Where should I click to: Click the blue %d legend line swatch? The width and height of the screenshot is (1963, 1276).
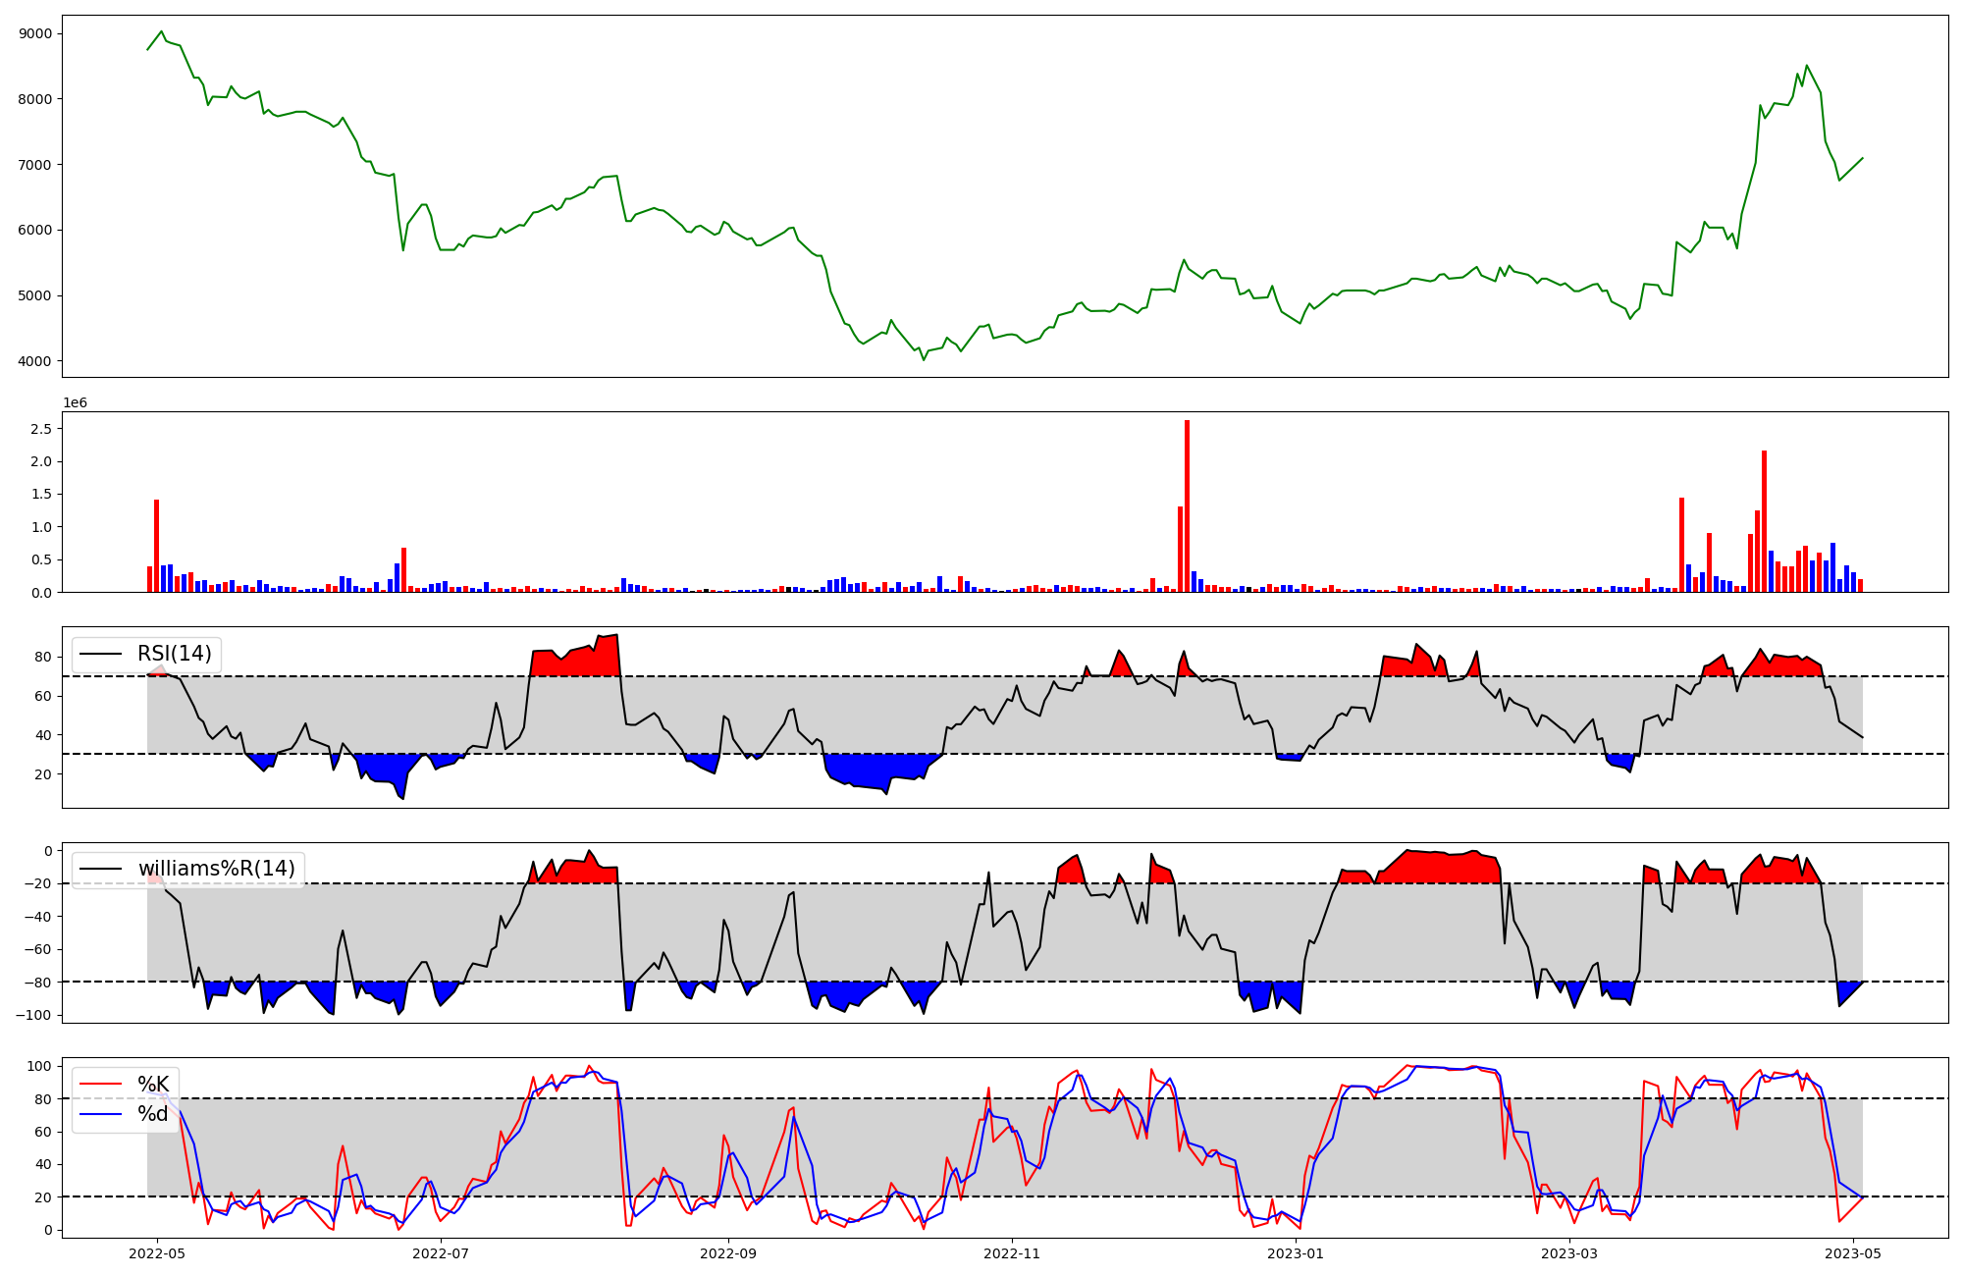pyautogui.click(x=100, y=1114)
